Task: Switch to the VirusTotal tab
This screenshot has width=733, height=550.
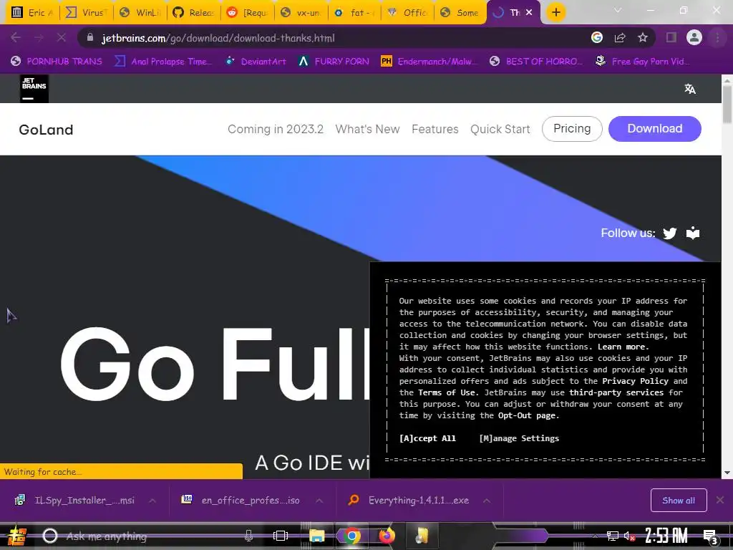Action: (86, 13)
